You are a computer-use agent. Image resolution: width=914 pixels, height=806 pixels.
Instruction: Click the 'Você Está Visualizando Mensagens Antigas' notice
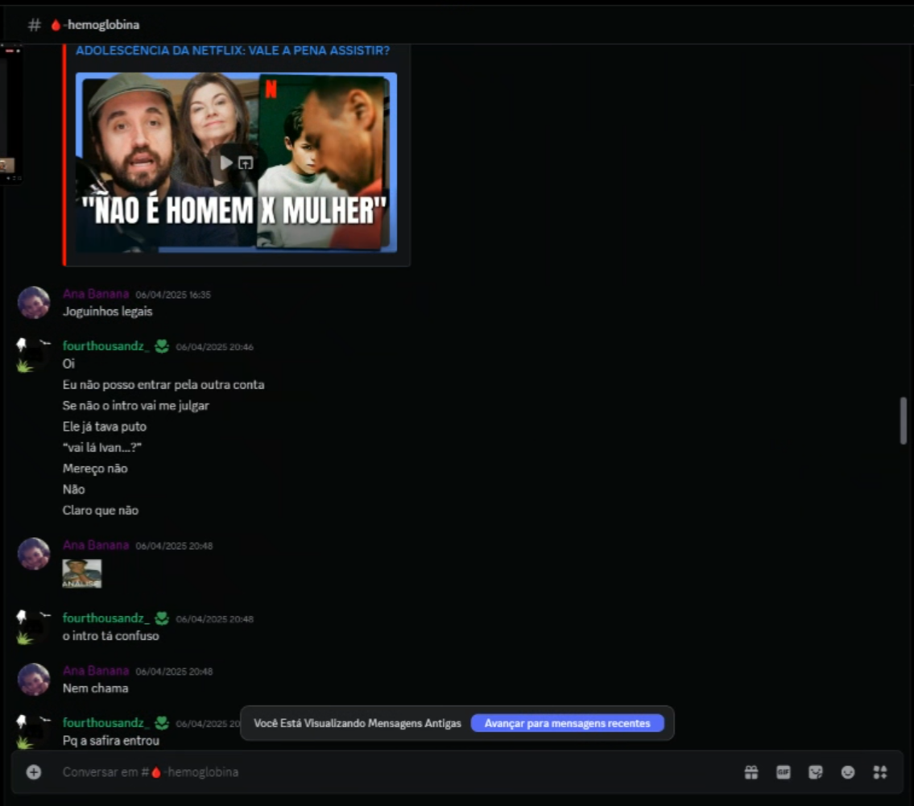[358, 724]
